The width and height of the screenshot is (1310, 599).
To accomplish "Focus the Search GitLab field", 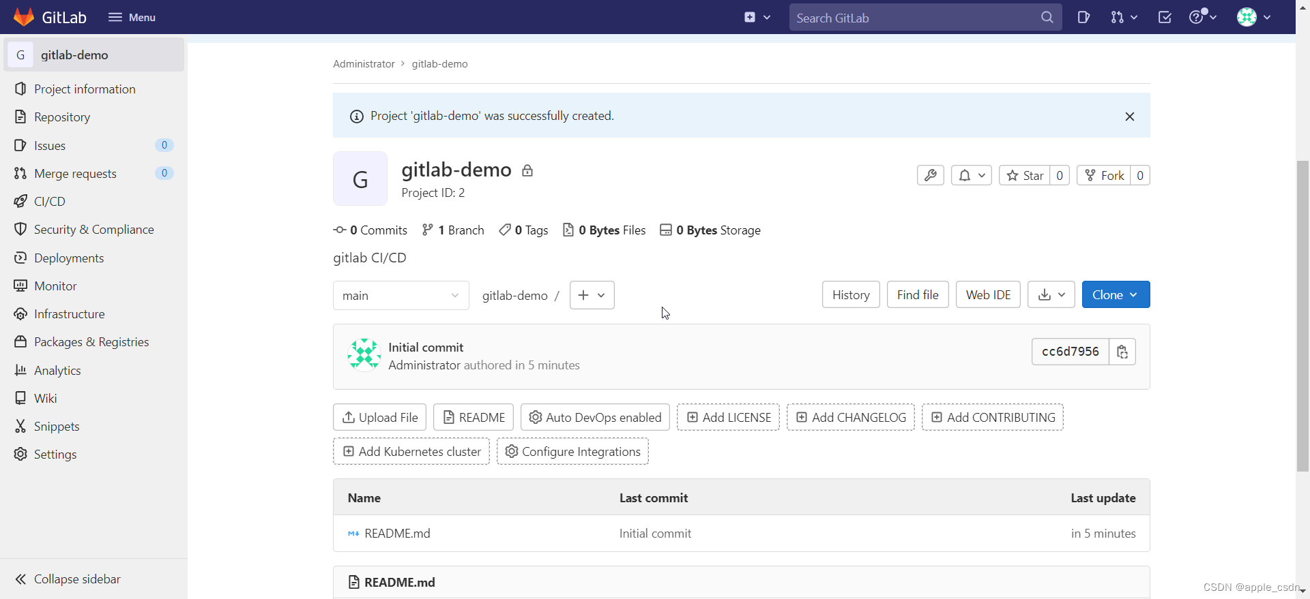I will [x=925, y=18].
